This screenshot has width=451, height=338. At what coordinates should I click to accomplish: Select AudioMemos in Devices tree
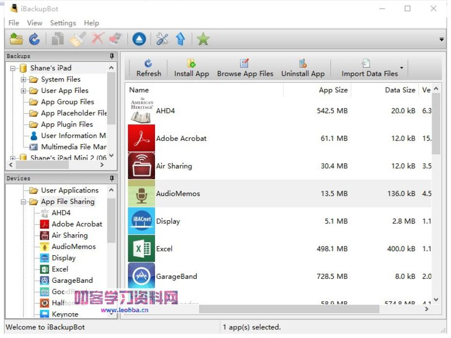click(x=74, y=246)
